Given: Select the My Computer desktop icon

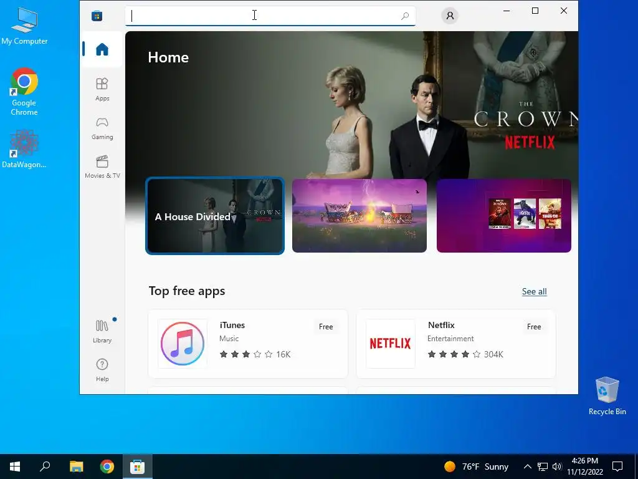Looking at the screenshot, I should pos(24,26).
